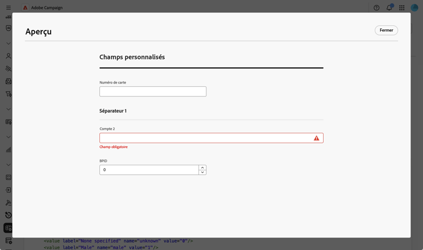The height and width of the screenshot is (250, 423).
Task: Click into the required Compte 2 field
Action: click(211, 138)
